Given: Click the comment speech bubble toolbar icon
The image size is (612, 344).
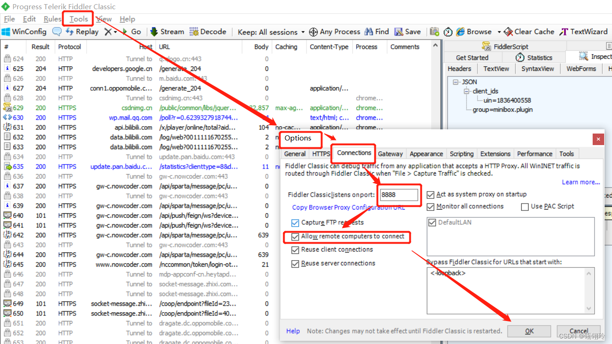Looking at the screenshot, I should (57, 32).
